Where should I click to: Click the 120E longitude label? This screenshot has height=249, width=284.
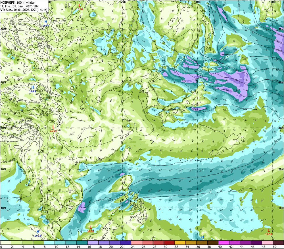point(123,2)
